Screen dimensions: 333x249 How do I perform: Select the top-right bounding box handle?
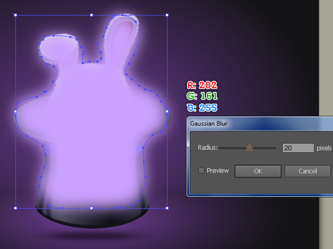(167, 15)
